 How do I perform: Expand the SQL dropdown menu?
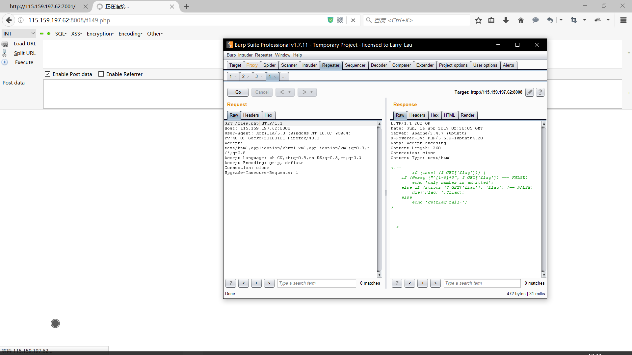click(61, 34)
